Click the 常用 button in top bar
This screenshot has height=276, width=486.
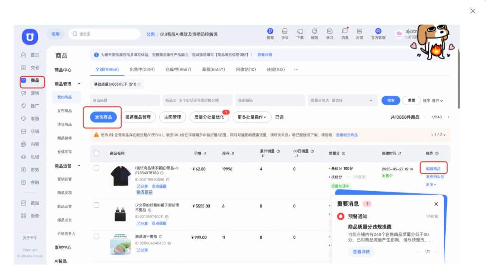click(x=56, y=34)
